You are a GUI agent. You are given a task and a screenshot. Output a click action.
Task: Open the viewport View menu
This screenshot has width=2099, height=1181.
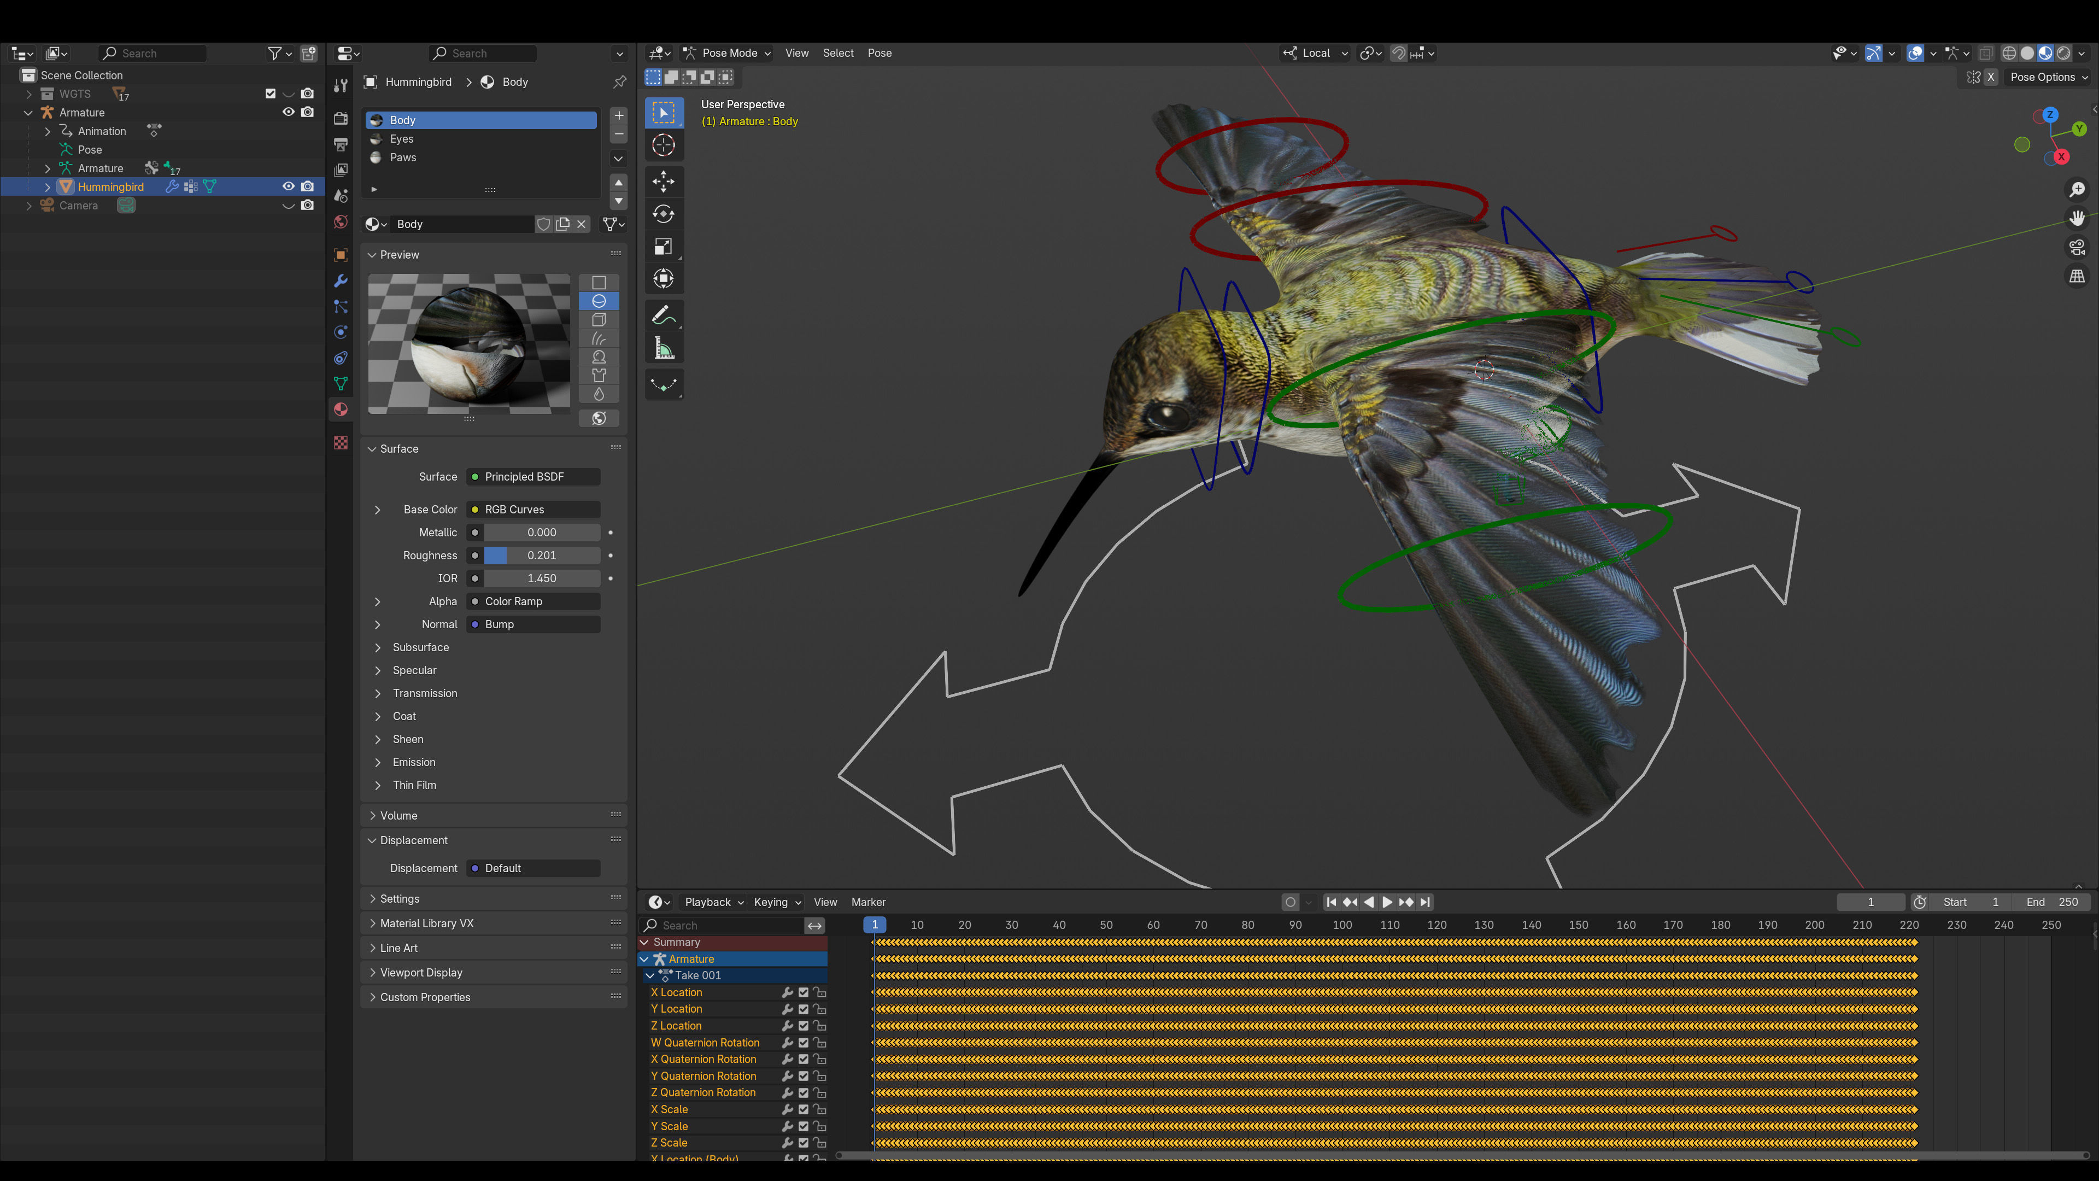(x=796, y=53)
